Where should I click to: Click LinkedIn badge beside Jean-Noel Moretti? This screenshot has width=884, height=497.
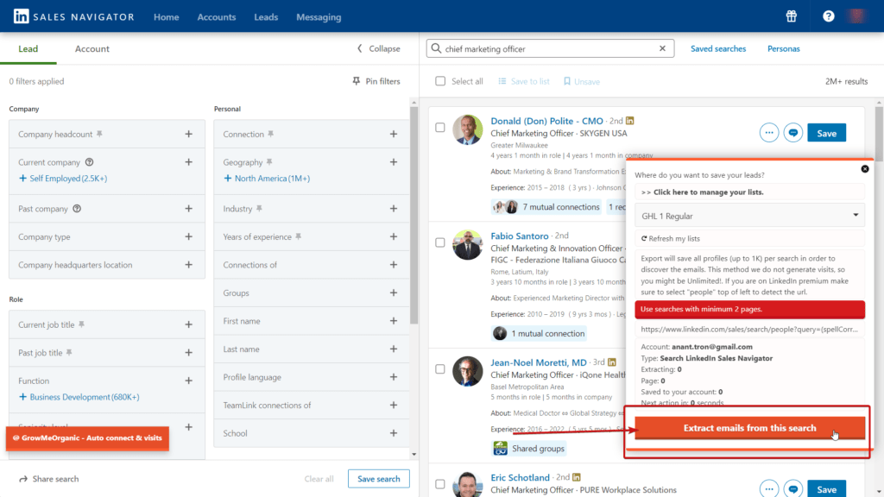[612, 362]
